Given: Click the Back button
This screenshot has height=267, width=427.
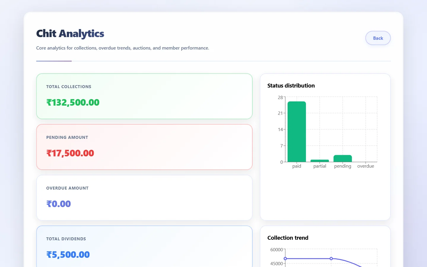Looking at the screenshot, I should (x=378, y=38).
